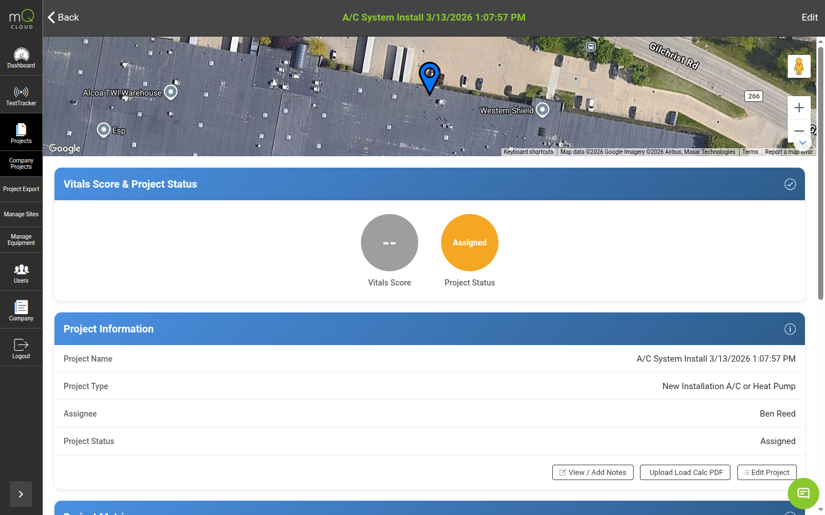Select Manage Sites in the sidebar
825x515 pixels.
pos(21,213)
